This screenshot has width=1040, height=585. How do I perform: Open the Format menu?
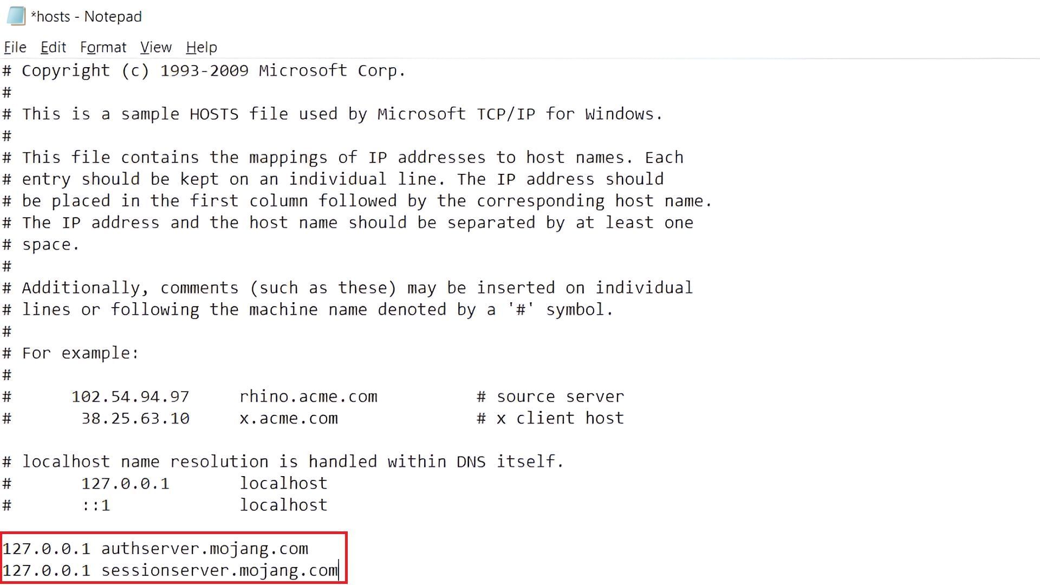tap(102, 47)
